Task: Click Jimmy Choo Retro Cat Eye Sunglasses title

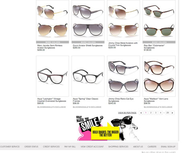Action: (121, 100)
